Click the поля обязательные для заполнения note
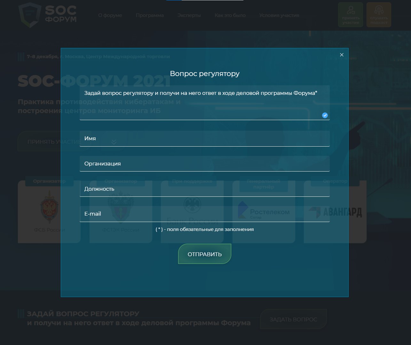The height and width of the screenshot is (345, 411). (205, 229)
